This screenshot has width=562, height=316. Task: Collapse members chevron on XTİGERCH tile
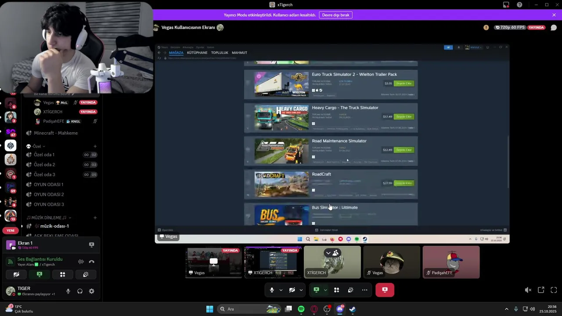[328, 253]
